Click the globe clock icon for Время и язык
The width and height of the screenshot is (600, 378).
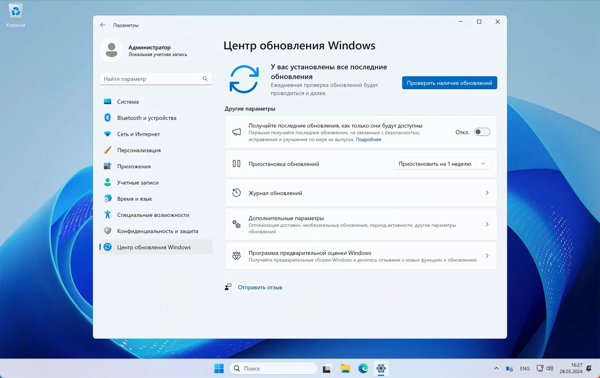[x=108, y=198]
